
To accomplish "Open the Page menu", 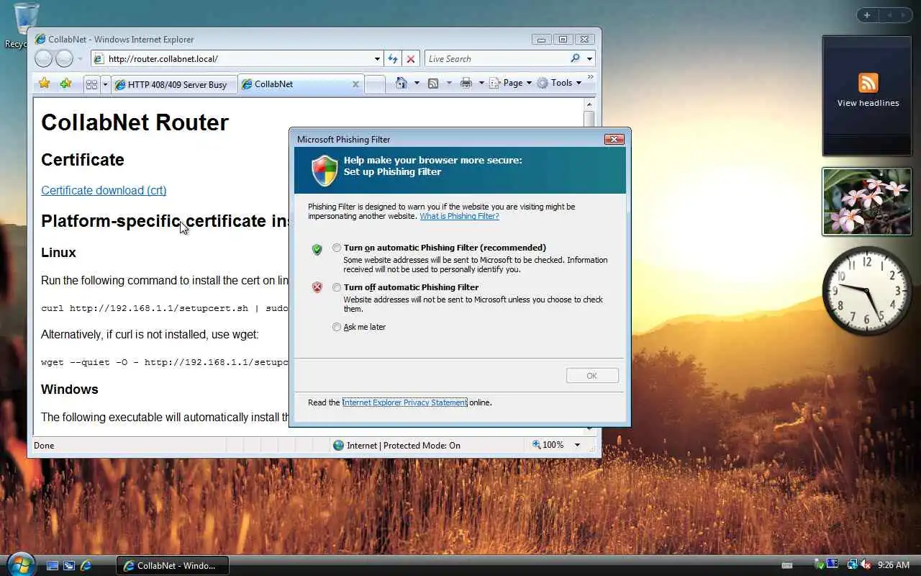I will pyautogui.click(x=510, y=83).
